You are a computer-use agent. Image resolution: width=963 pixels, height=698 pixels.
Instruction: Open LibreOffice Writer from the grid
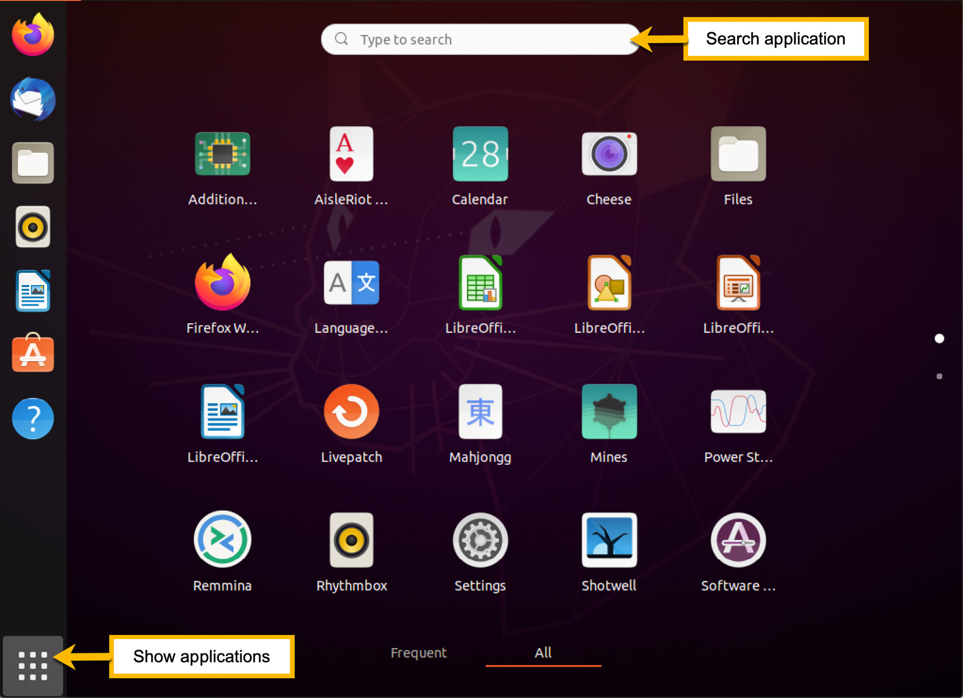click(x=222, y=412)
